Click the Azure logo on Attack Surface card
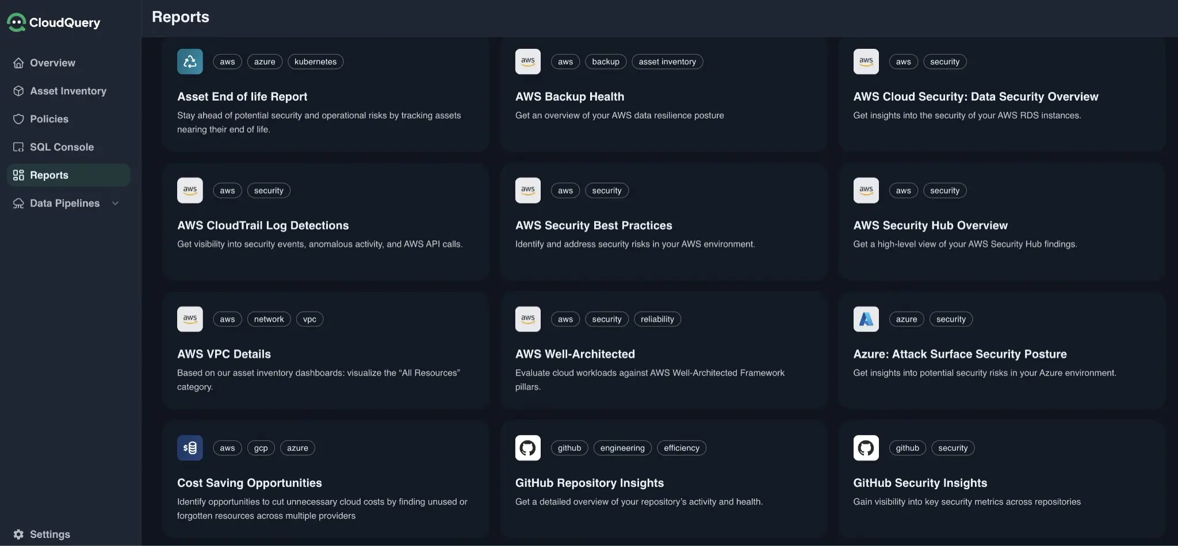1178x546 pixels. (x=866, y=319)
